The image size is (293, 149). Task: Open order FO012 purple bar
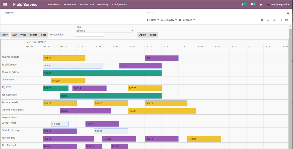(x=119, y=139)
